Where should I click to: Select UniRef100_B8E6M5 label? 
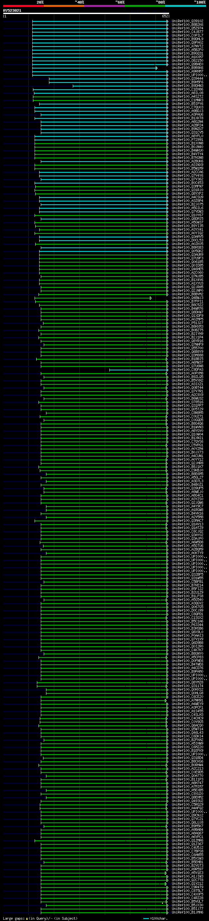(x=187, y=474)
